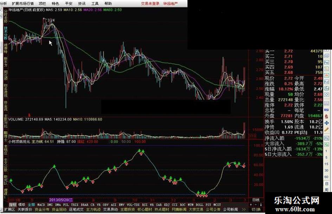Select the 指标 tab in the indicator bar
The height and width of the screenshot is (214, 332).
pos(13,205)
